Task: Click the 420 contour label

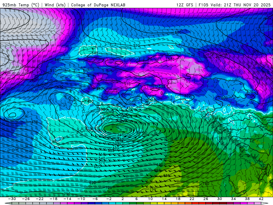Action: point(90,101)
